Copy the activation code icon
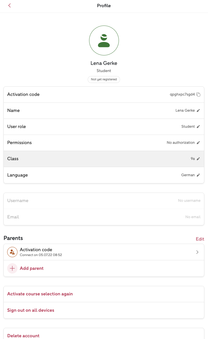Image resolution: width=208 pixels, height=339 pixels. click(x=198, y=94)
